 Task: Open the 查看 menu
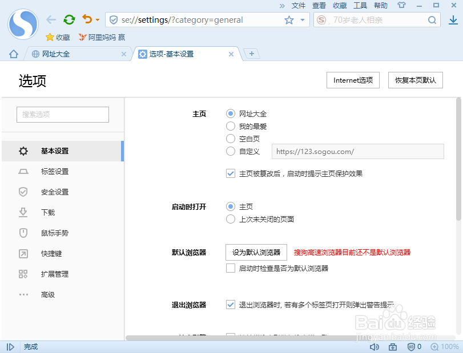319,6
